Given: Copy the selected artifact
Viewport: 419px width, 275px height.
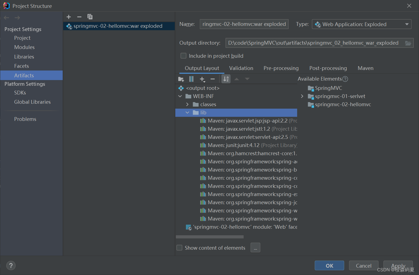Looking at the screenshot, I should tap(90, 17).
